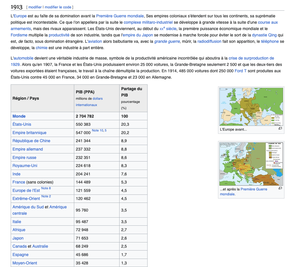Click 'Note 2' next to Extrême-Orient
Screen dimensions: 298x267
[46, 196]
